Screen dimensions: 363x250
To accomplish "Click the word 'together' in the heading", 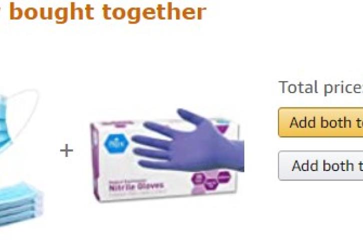I will 154,12.
